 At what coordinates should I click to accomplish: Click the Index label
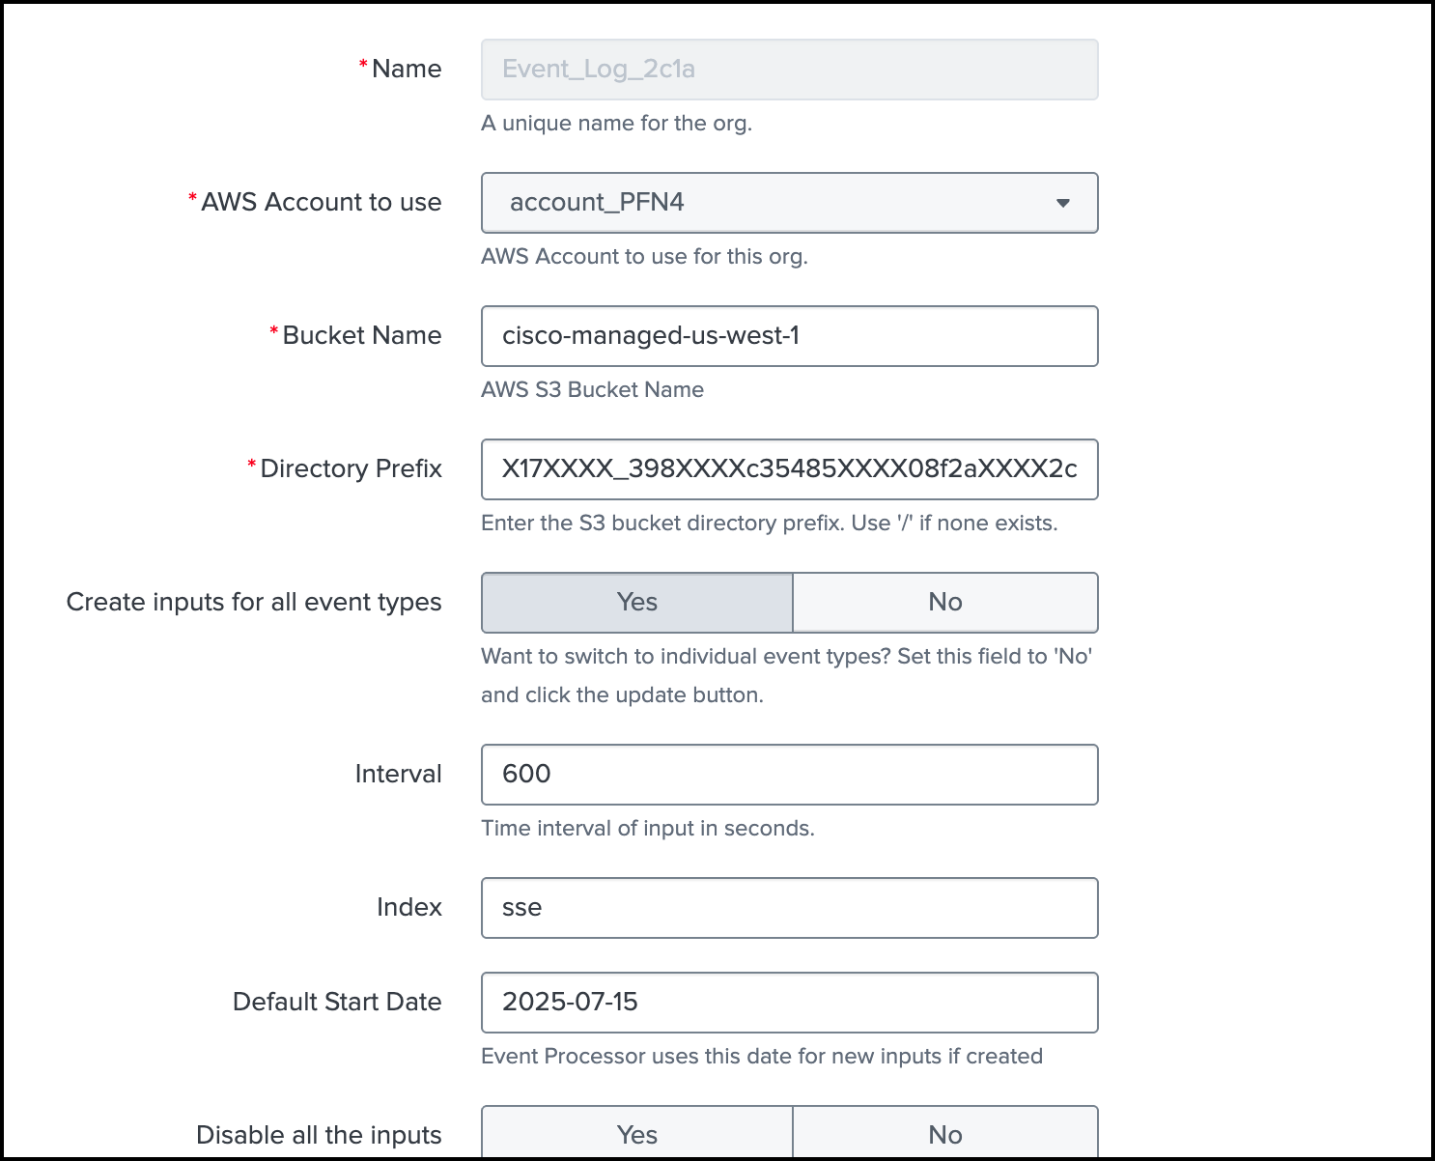click(x=408, y=908)
